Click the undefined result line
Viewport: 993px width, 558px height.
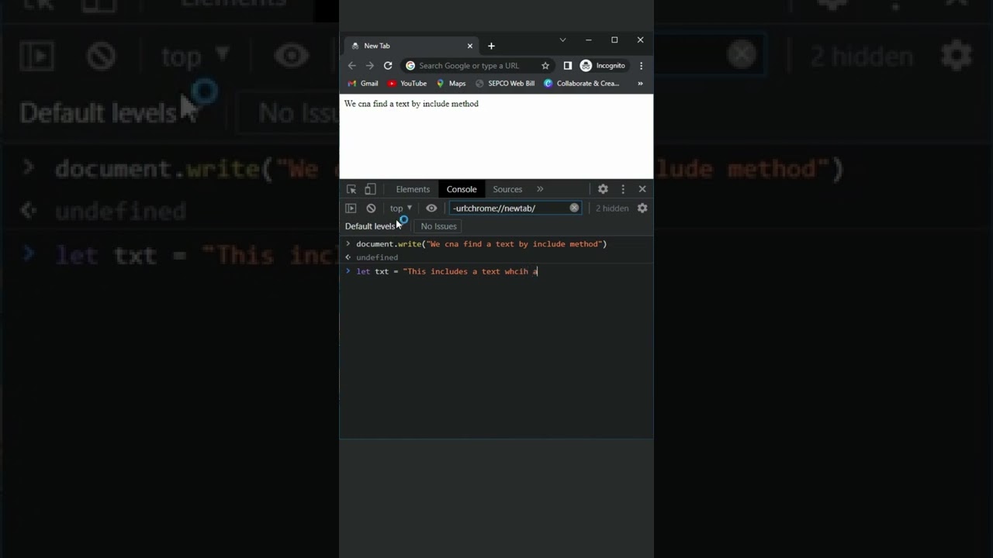click(377, 257)
